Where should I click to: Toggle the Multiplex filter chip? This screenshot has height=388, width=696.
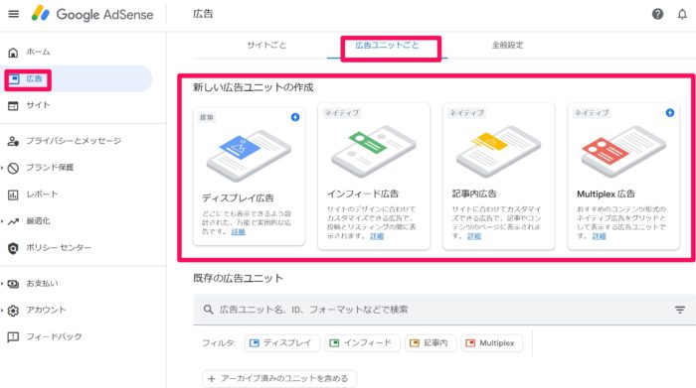pos(492,343)
